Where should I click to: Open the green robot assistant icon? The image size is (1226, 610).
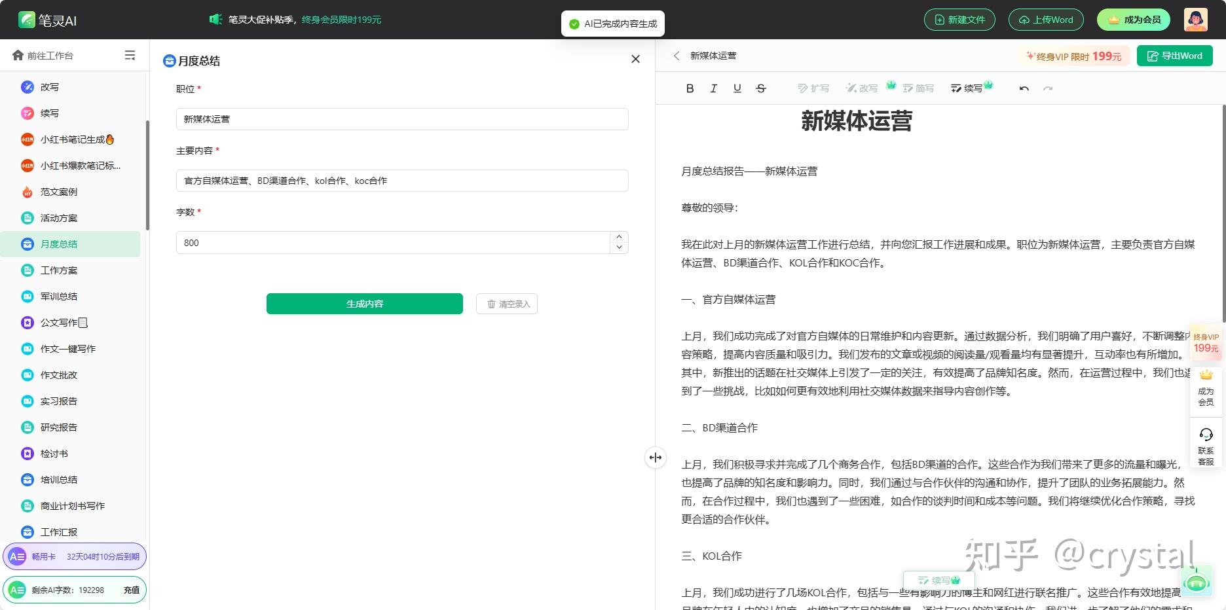tap(1197, 581)
